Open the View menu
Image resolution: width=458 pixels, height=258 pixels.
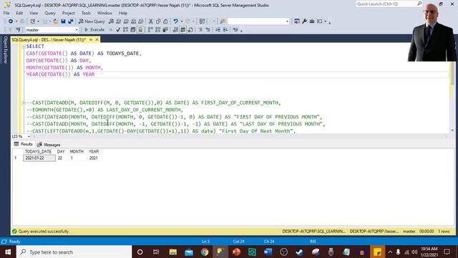[34, 13]
